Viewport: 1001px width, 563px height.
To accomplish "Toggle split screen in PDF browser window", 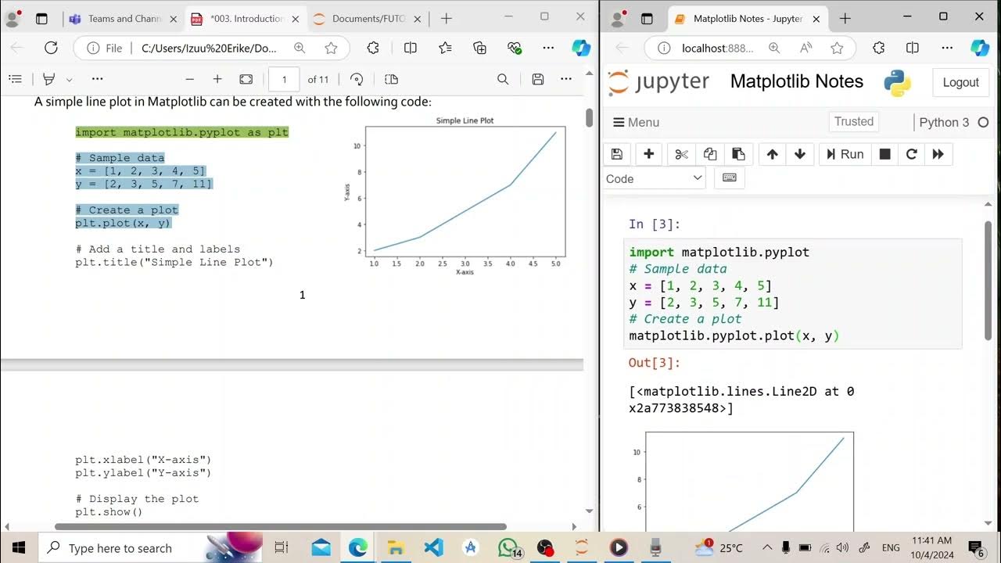I will [410, 48].
